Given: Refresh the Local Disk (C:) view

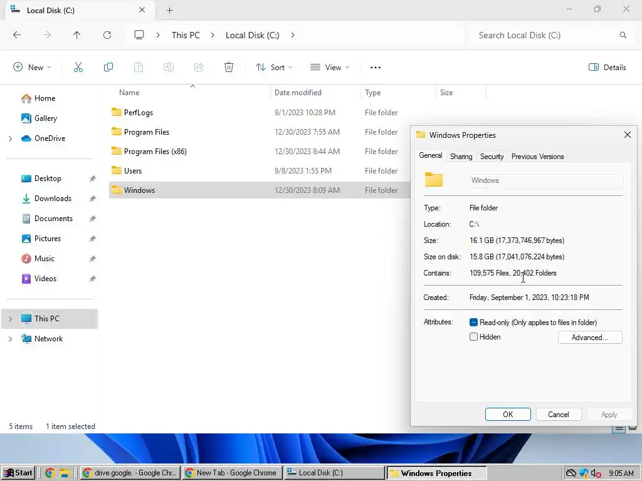Looking at the screenshot, I should [107, 35].
